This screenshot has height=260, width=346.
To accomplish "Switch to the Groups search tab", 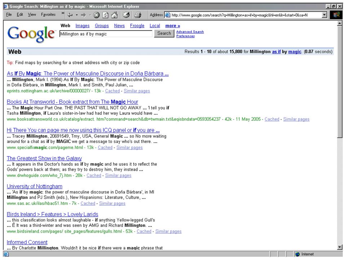I will click(x=102, y=26).
